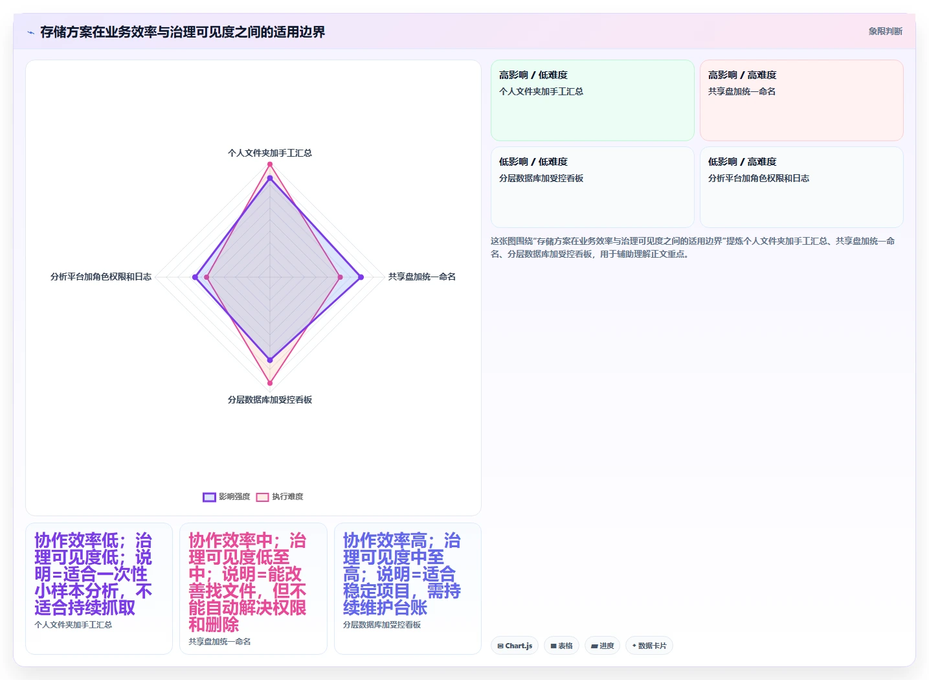Click 分层数据库加受控看板 inside the quadrant card
This screenshot has height=680, width=929.
click(541, 178)
